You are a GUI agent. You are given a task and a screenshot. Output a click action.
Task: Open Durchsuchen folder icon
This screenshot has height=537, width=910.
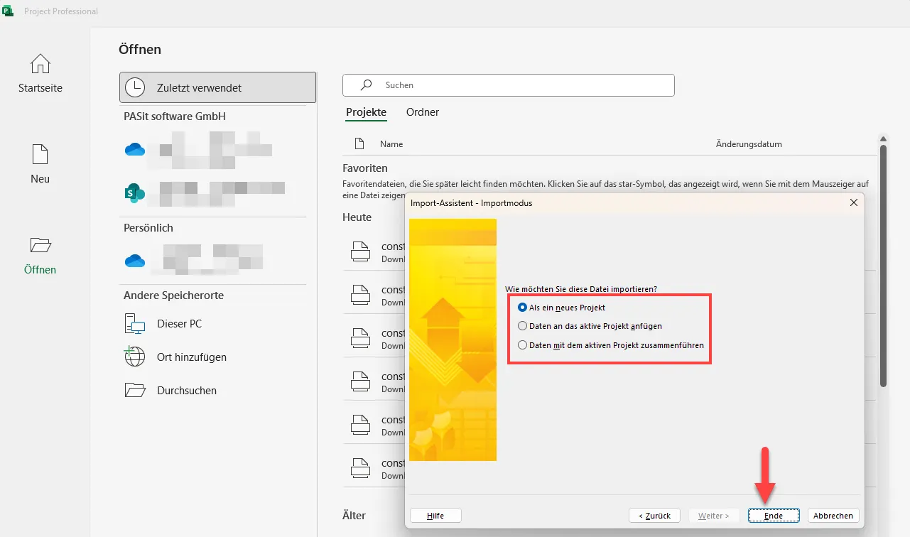pos(134,390)
